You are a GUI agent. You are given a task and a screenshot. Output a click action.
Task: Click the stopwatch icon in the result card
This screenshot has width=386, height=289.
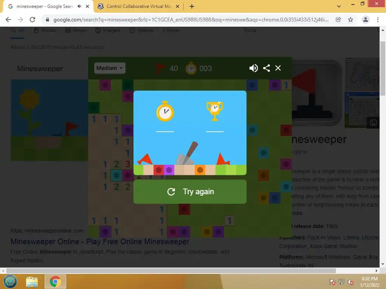click(165, 111)
